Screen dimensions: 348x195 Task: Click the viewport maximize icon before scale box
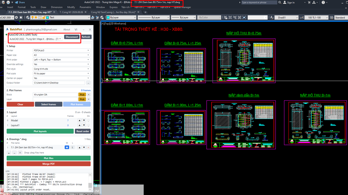pos(244,17)
